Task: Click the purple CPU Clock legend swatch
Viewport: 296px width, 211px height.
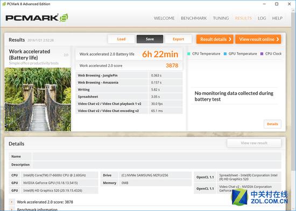Action: 262,54
